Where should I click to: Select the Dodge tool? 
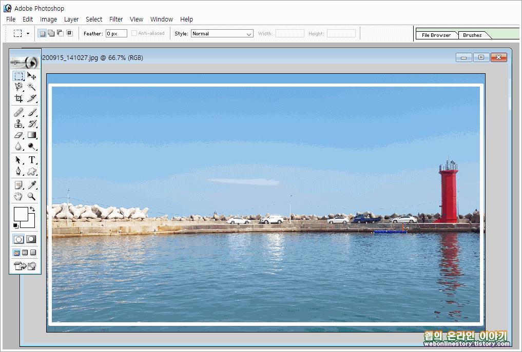point(32,146)
